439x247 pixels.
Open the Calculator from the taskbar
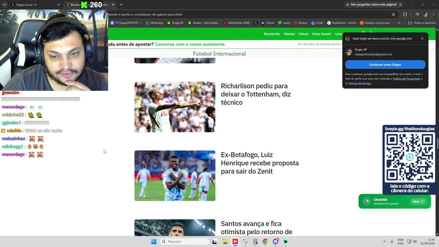(255, 242)
